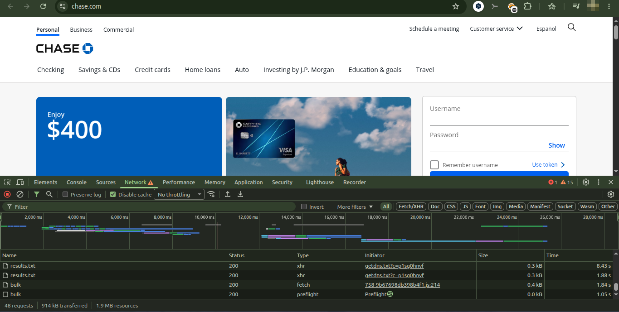Switch to the Console tab
The height and width of the screenshot is (312, 619).
(x=77, y=182)
